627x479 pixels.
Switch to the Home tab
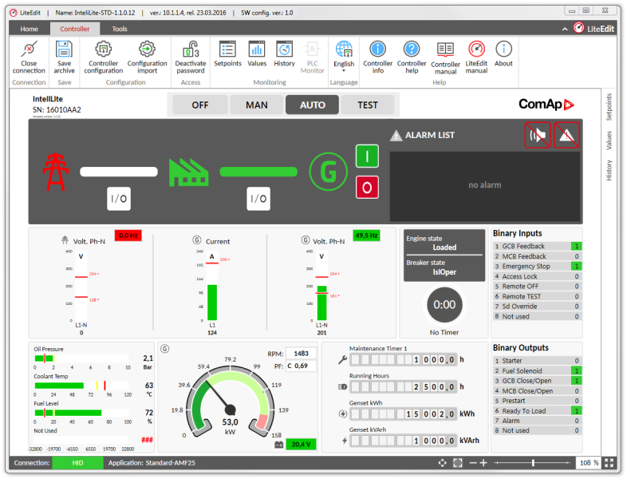click(x=29, y=29)
